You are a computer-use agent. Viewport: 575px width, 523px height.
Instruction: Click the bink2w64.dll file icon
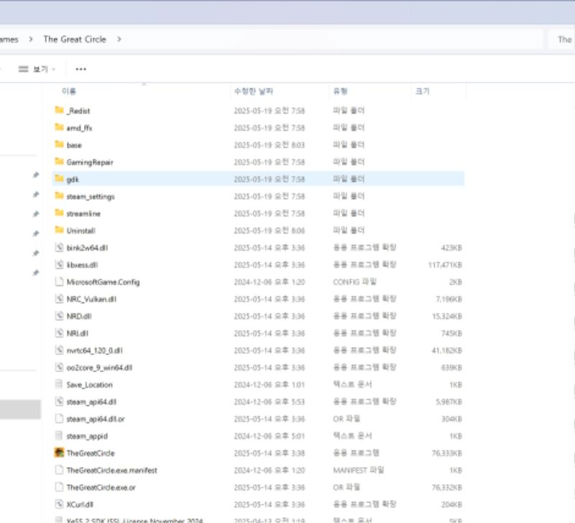tap(59, 247)
